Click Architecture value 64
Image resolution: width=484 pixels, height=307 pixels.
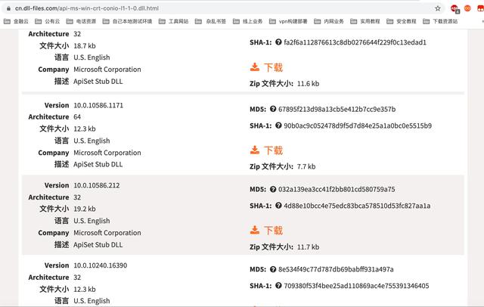(x=77, y=117)
